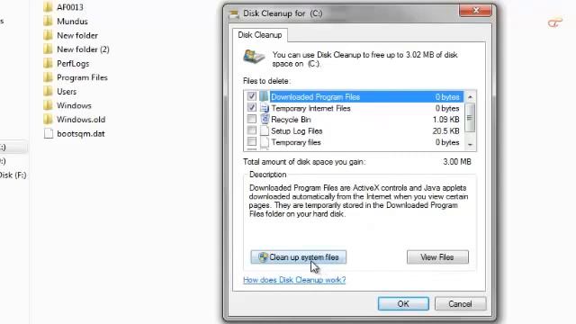Click the Disk Cleanup title bar icon
Image resolution: width=576 pixels, height=324 pixels.
coord(234,14)
